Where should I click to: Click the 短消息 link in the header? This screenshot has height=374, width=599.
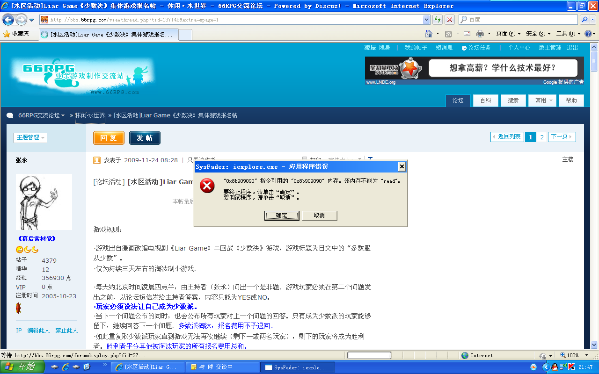[x=444, y=48]
